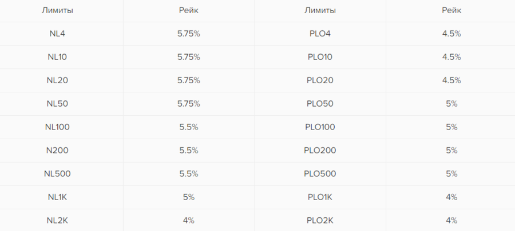515x231 pixels.
Task: Click the rake value in NL1K row
Action: [188, 197]
